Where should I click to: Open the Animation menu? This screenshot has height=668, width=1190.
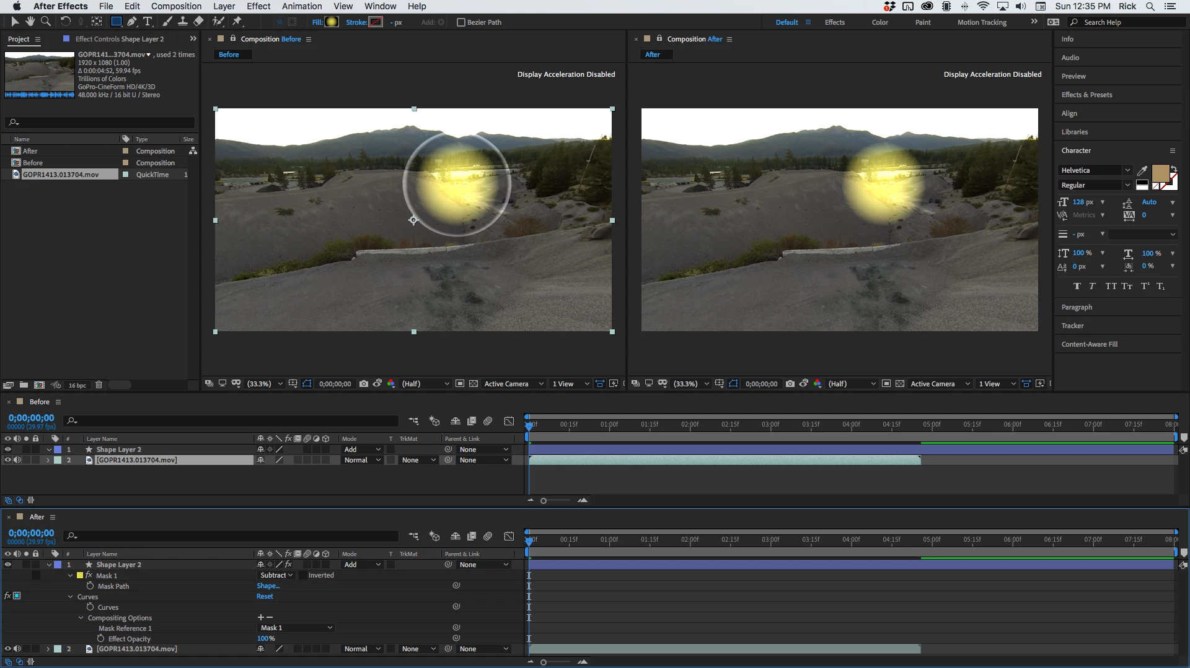coord(302,6)
